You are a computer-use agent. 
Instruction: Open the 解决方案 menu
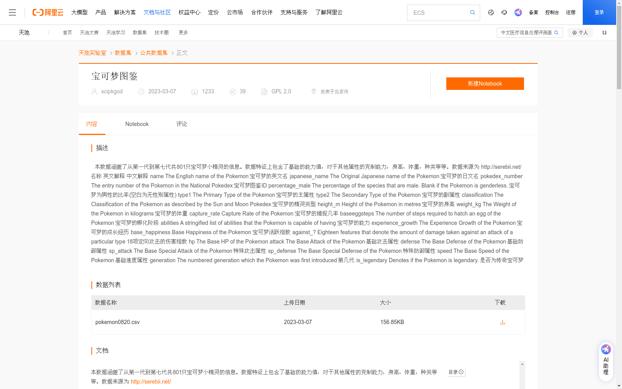[x=125, y=12]
